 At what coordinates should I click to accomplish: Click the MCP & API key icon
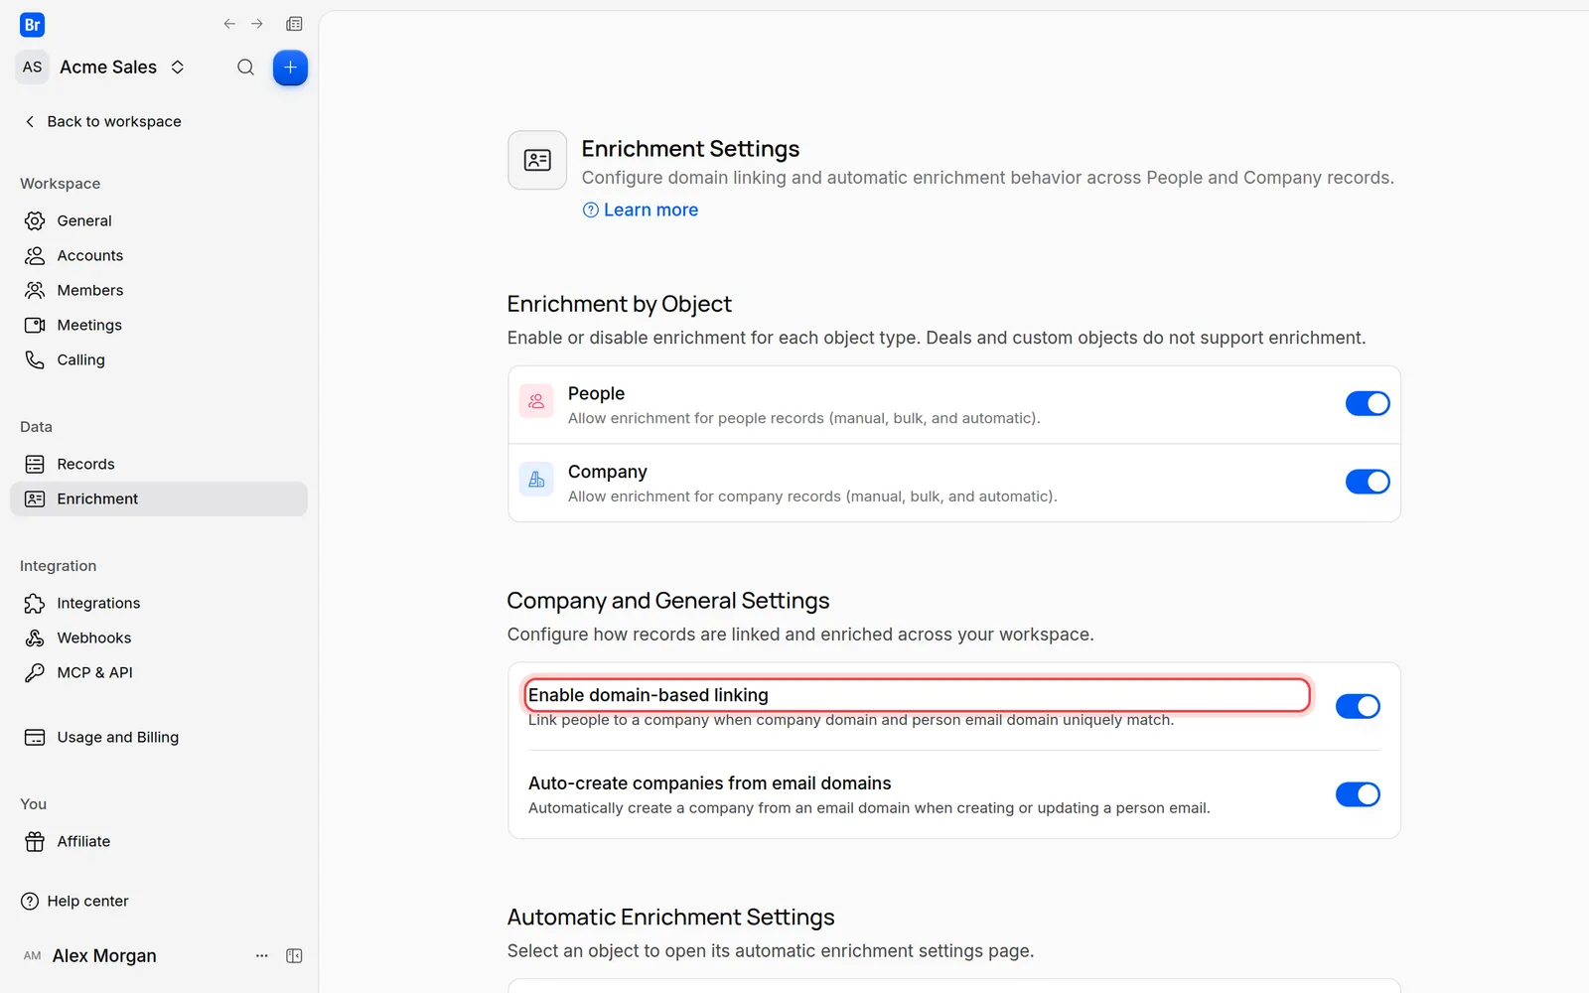pyautogui.click(x=35, y=672)
